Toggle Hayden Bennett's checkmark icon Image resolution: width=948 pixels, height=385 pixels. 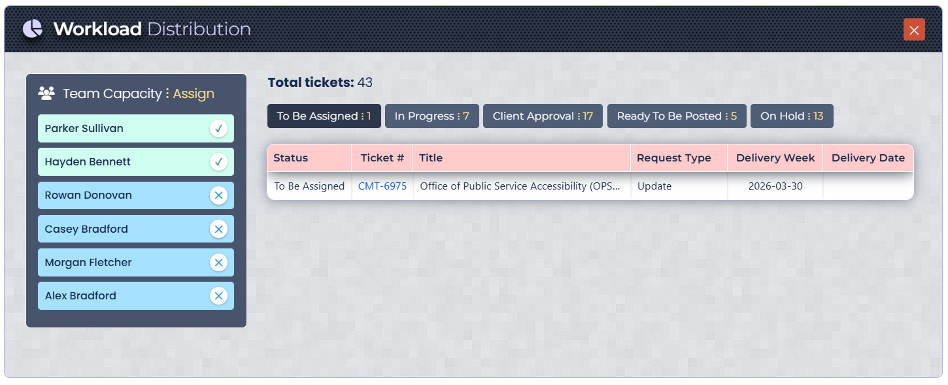tap(218, 162)
